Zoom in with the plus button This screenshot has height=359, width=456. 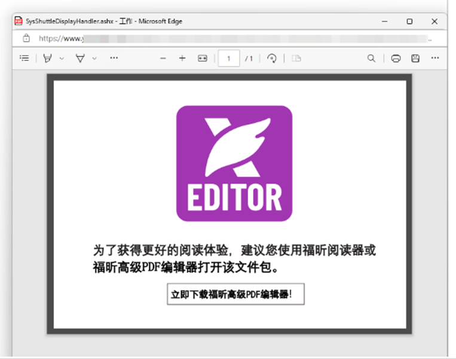[x=182, y=59]
